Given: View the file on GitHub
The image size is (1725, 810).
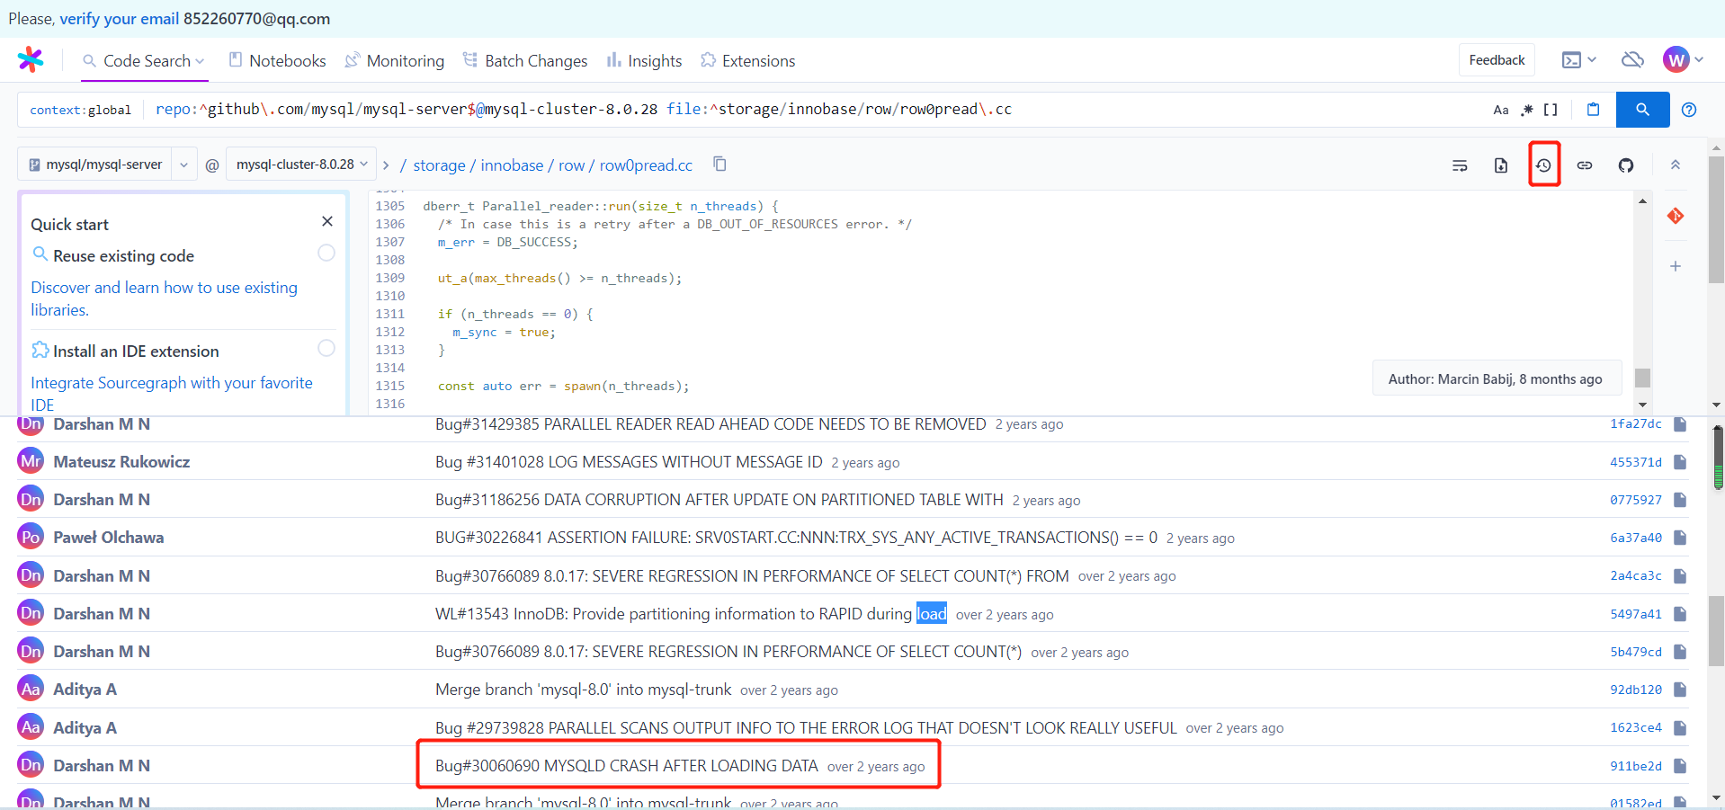Looking at the screenshot, I should (1626, 165).
